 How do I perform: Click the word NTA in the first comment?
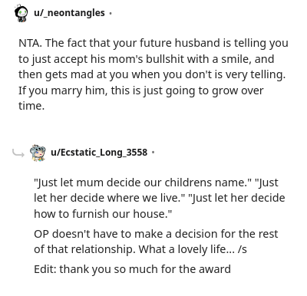[x=30, y=43]
